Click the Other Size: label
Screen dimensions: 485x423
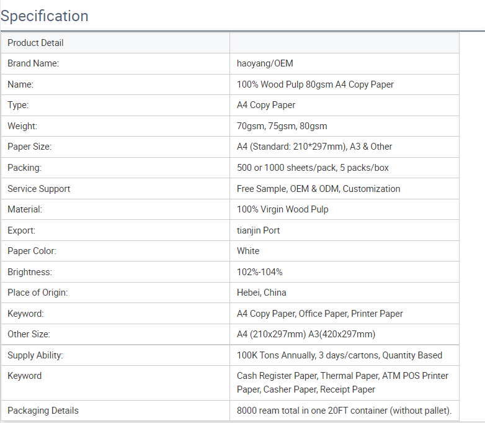tap(29, 334)
